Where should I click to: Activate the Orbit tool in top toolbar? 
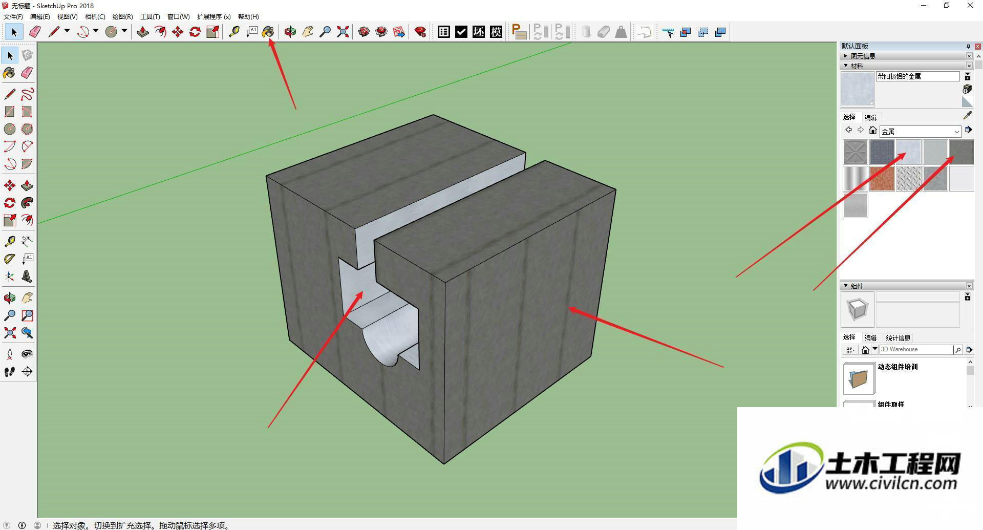click(x=290, y=32)
